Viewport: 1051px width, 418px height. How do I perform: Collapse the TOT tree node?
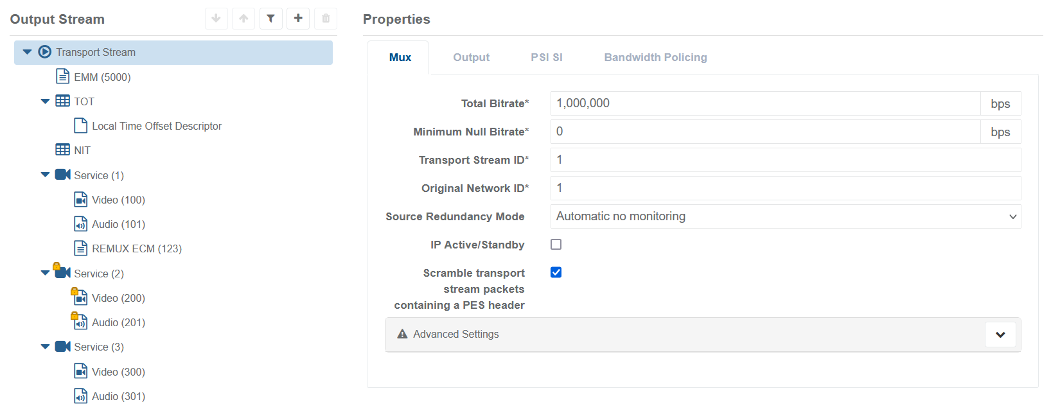[45, 101]
